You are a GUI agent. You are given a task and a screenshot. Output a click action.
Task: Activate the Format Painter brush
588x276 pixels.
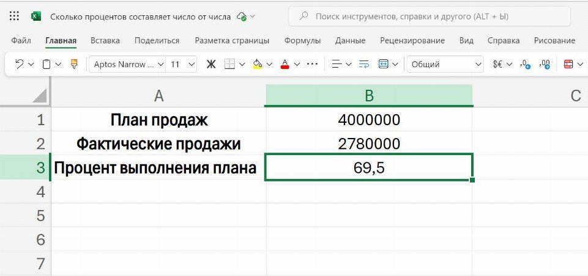[x=74, y=64]
